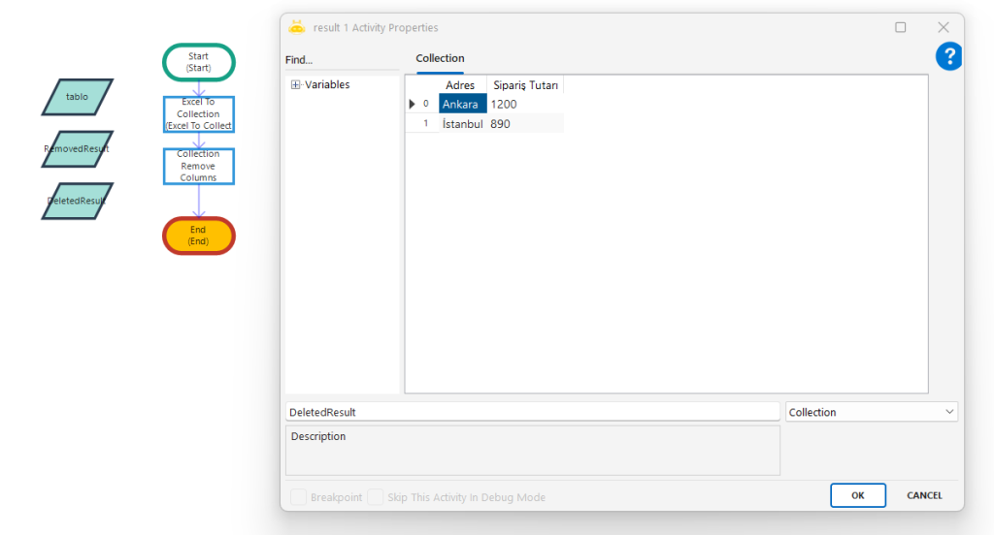The height and width of the screenshot is (535, 994).
Task: Switch to the Collection tab
Action: (440, 58)
